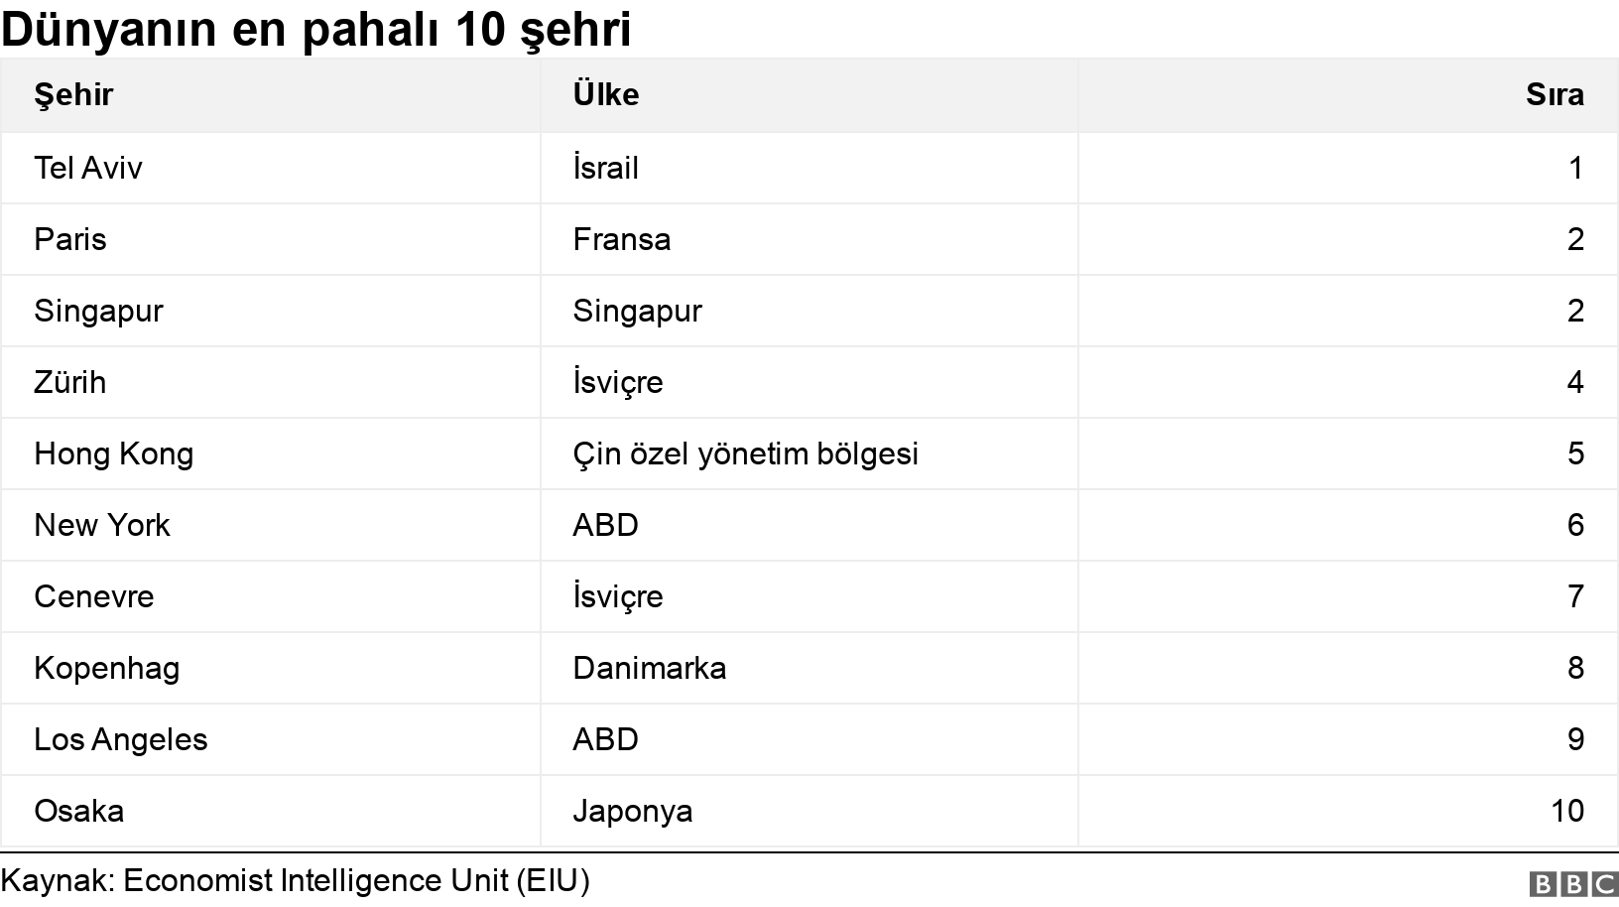Click the New York city cell
The image size is (1619, 907).
coord(271,525)
